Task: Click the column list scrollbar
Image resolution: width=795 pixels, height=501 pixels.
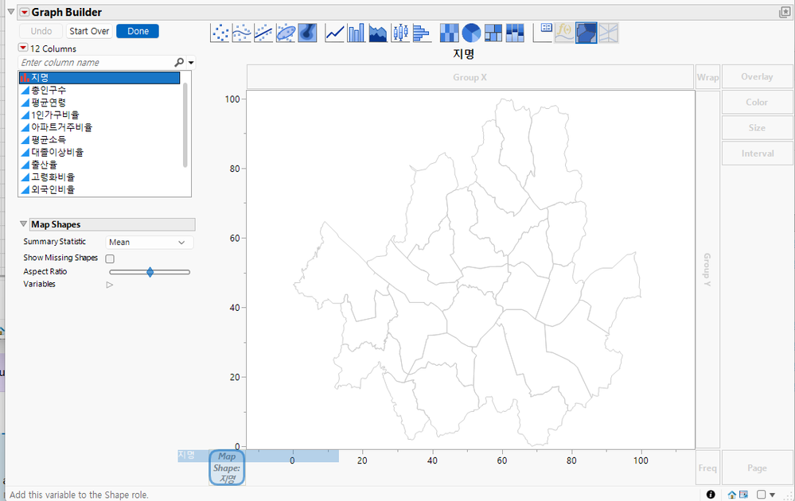Action: click(185, 124)
